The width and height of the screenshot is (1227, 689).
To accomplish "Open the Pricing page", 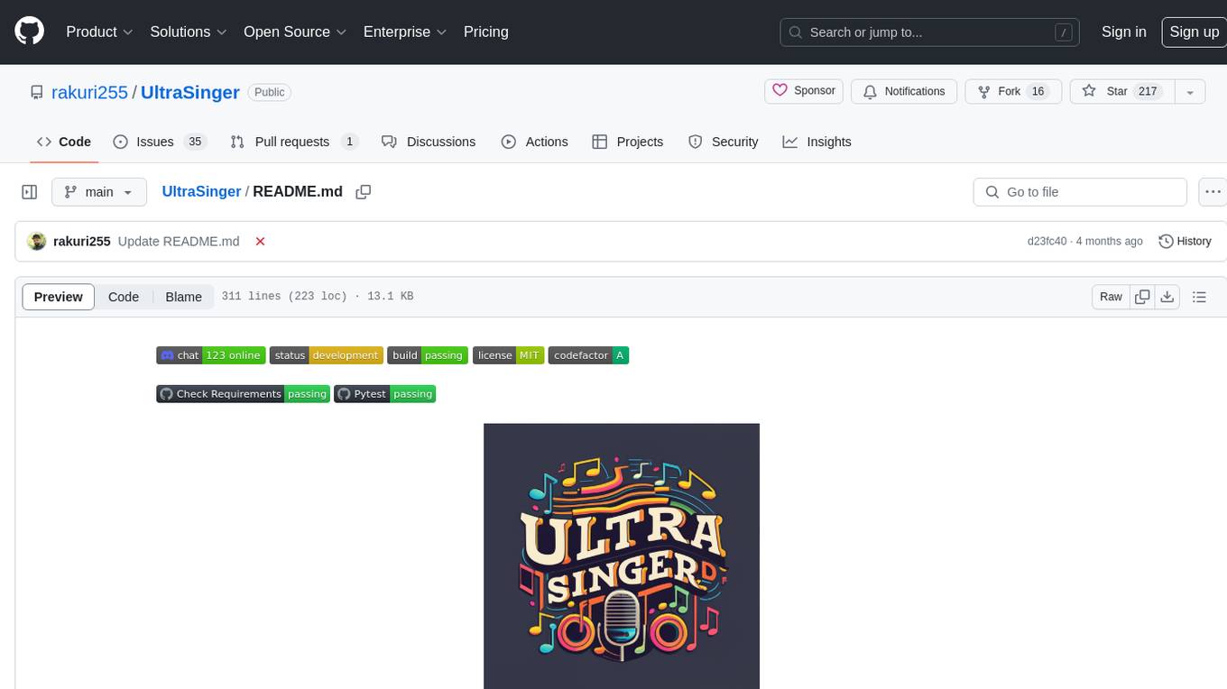I will pyautogui.click(x=486, y=32).
